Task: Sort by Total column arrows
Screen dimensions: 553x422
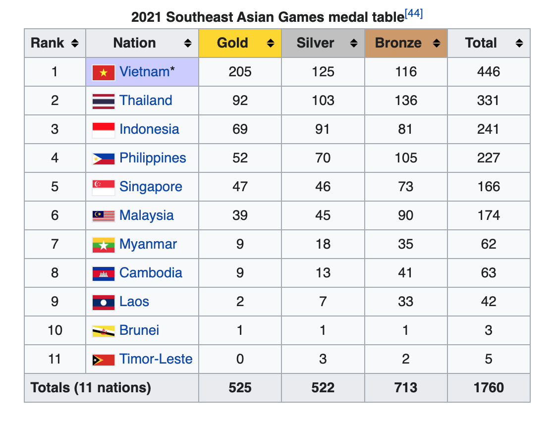Action: point(519,43)
